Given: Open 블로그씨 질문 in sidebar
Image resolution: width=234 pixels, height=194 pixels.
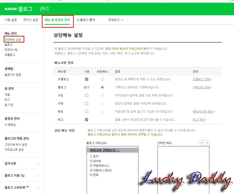Looking at the screenshot, I should (13, 75).
